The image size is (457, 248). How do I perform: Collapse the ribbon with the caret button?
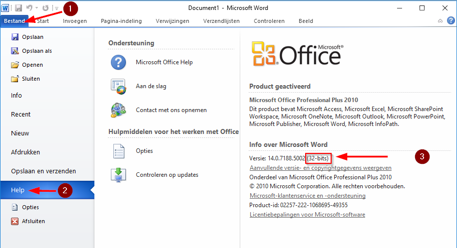440,21
